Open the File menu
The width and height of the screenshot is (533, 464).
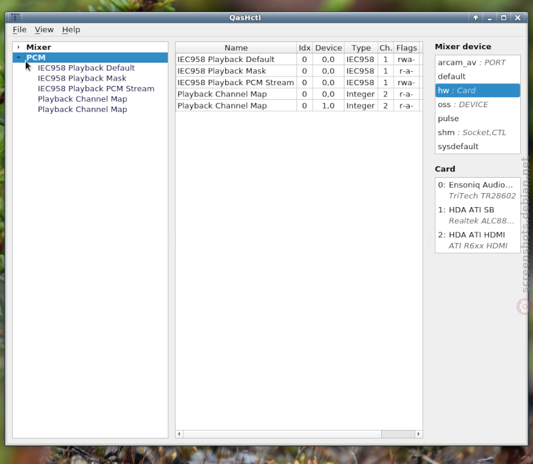click(19, 29)
